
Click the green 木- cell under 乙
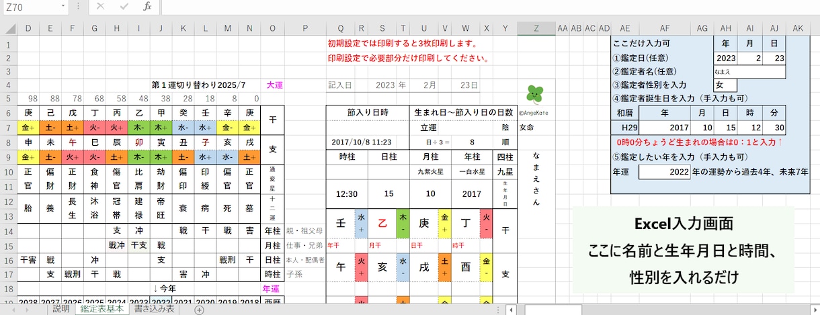[x=138, y=128]
